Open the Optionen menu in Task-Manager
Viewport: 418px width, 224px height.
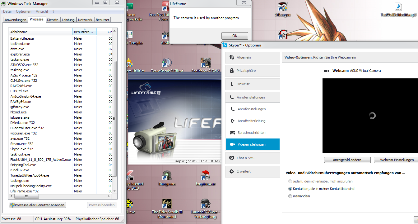coord(24,11)
